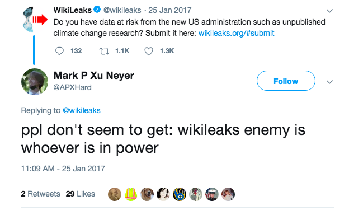
Task: Click the Brewers logo liker avatar
Action: (180, 194)
